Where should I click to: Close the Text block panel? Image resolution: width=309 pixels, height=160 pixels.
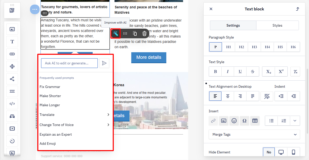211,9
